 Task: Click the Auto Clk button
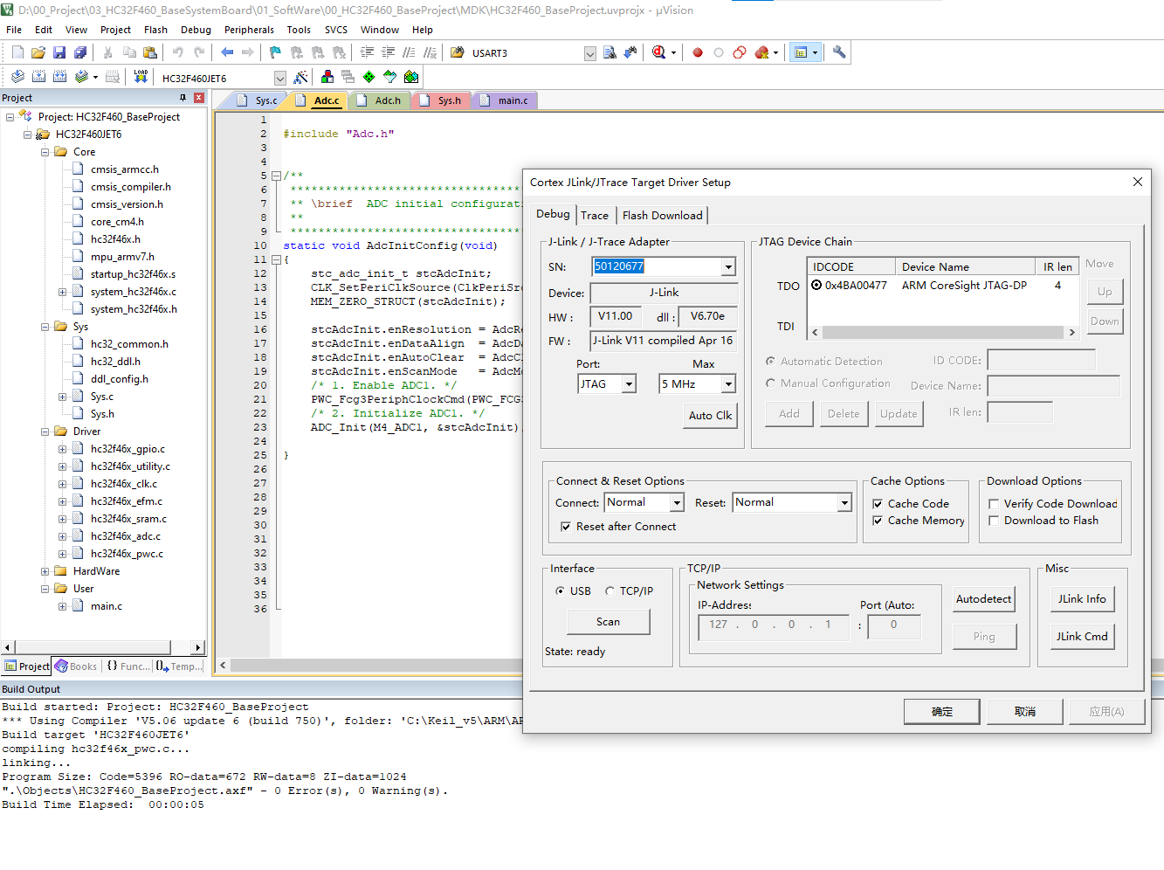710,416
